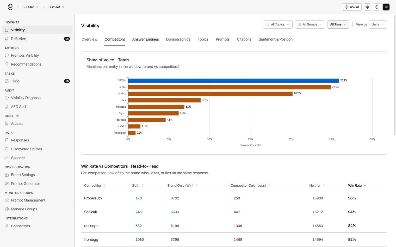Screen dimensions: 396x247
Task: Open AEO Audit in the sidebar
Action: [37, 107]
